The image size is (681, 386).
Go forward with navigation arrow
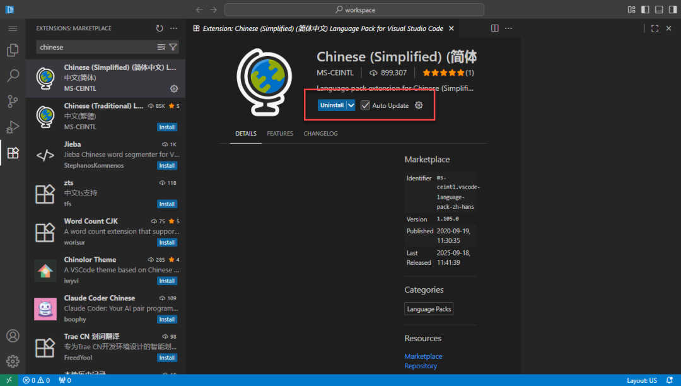pyautogui.click(x=213, y=9)
